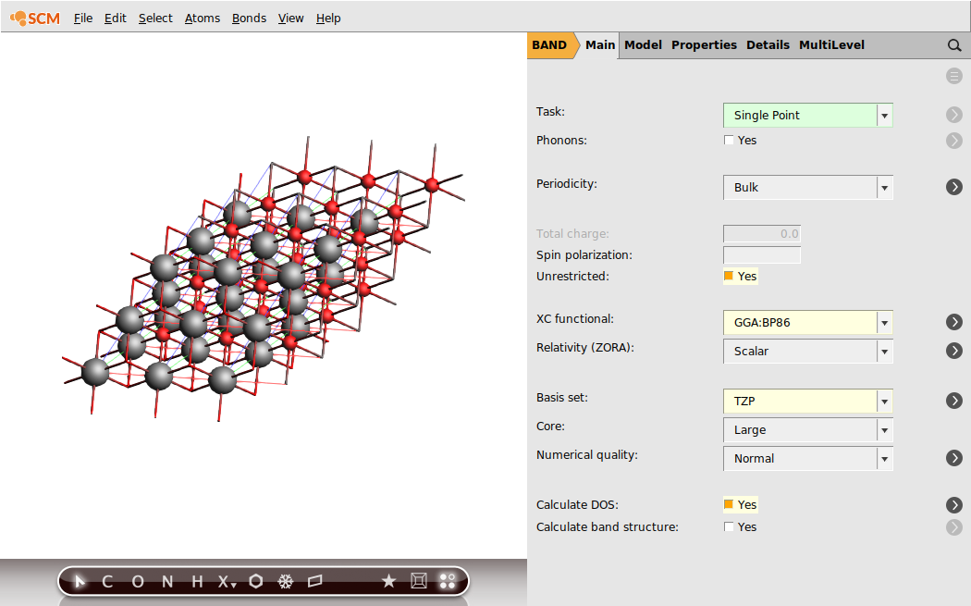
Task: Switch to the Properties tab
Action: 704,45
